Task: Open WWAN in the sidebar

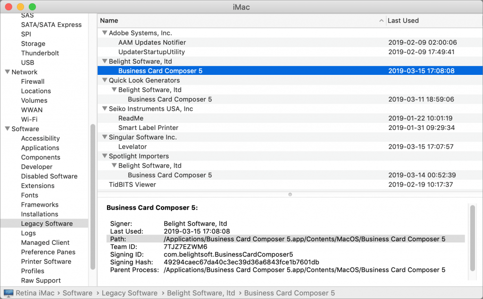Action: 32,110
